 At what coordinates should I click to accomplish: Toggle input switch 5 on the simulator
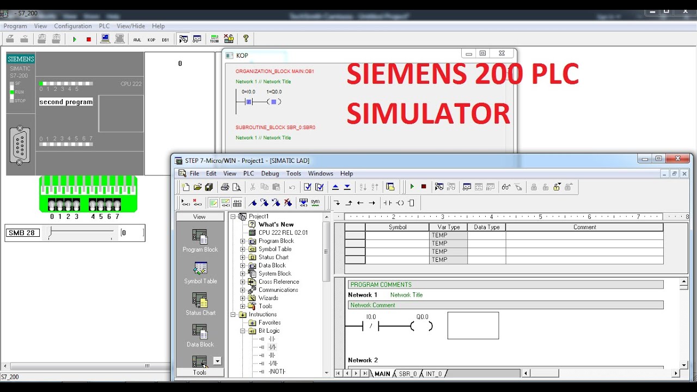pos(101,205)
